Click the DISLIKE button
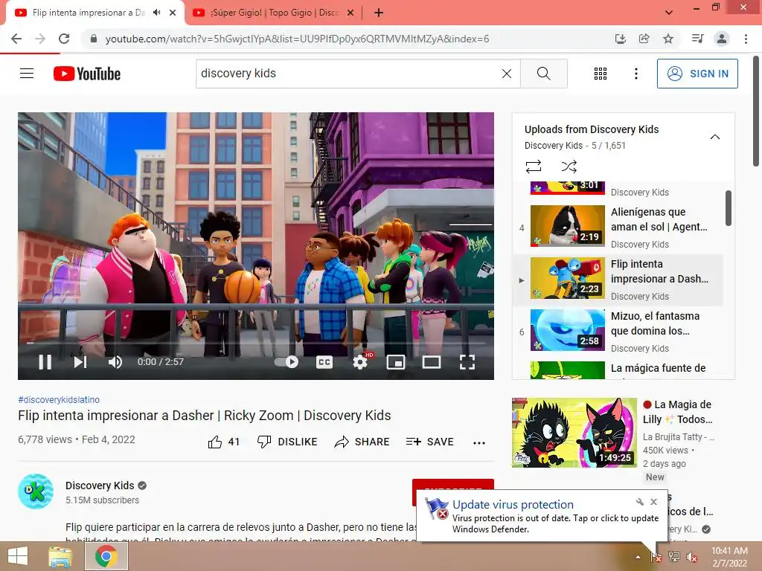Screen dimensions: 762x571 [x=287, y=442]
